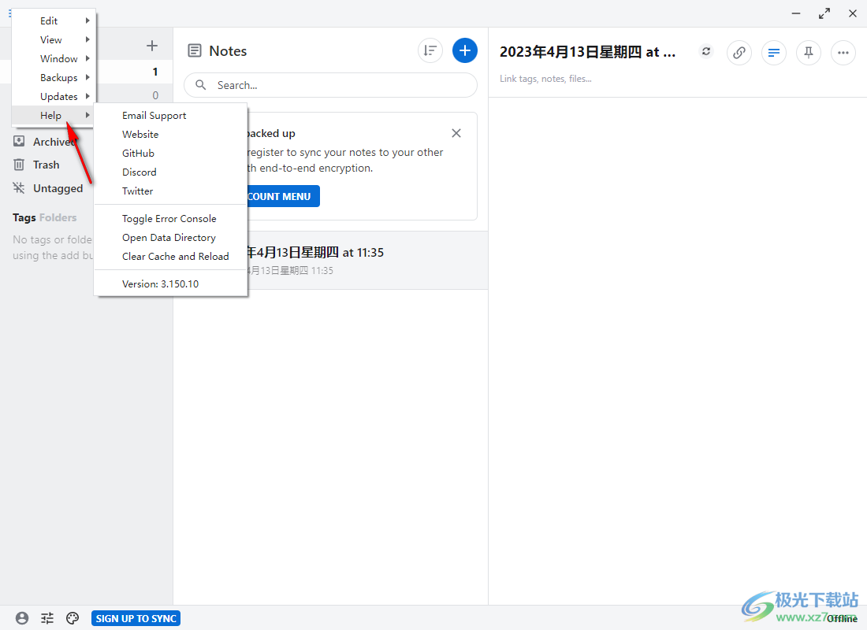This screenshot has width=867, height=630.
Task: Open the sort and display options icon
Action: (x=430, y=51)
